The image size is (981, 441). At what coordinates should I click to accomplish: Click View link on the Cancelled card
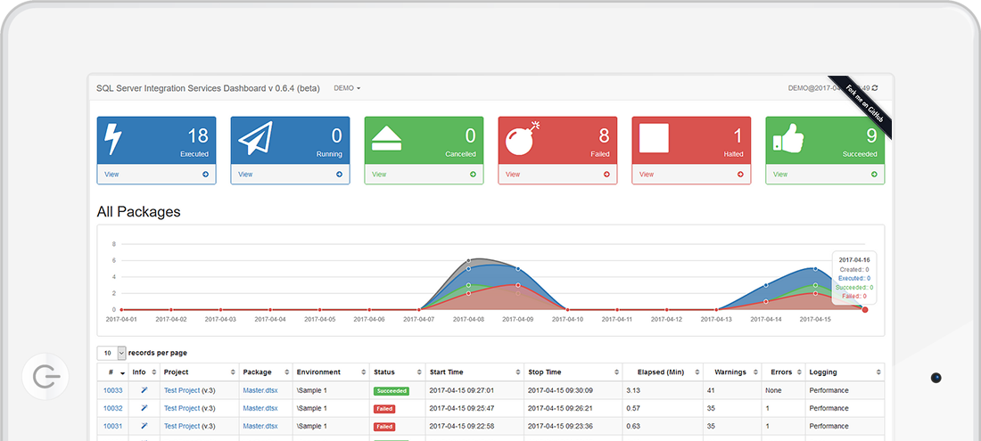click(x=379, y=175)
